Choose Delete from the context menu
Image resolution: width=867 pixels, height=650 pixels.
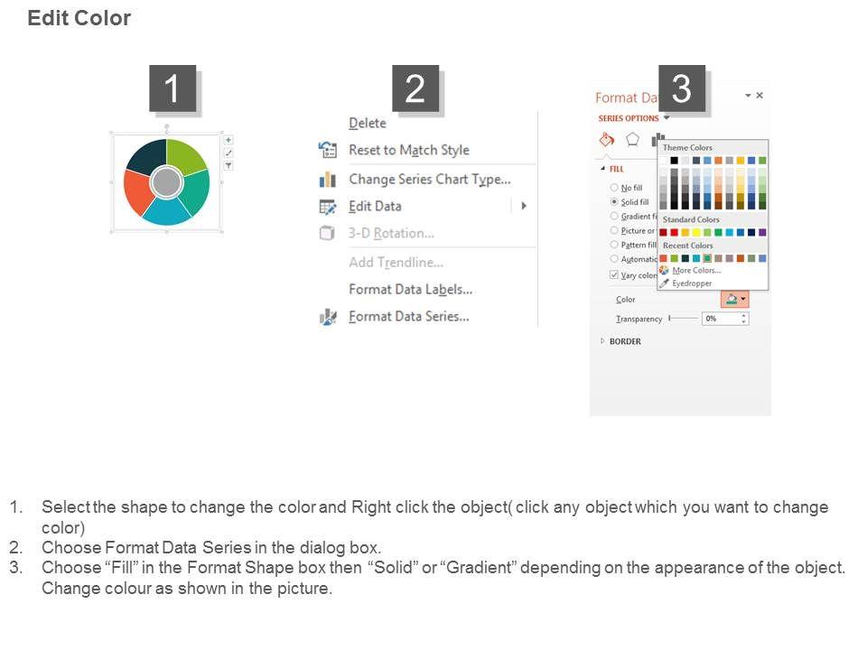[368, 123]
